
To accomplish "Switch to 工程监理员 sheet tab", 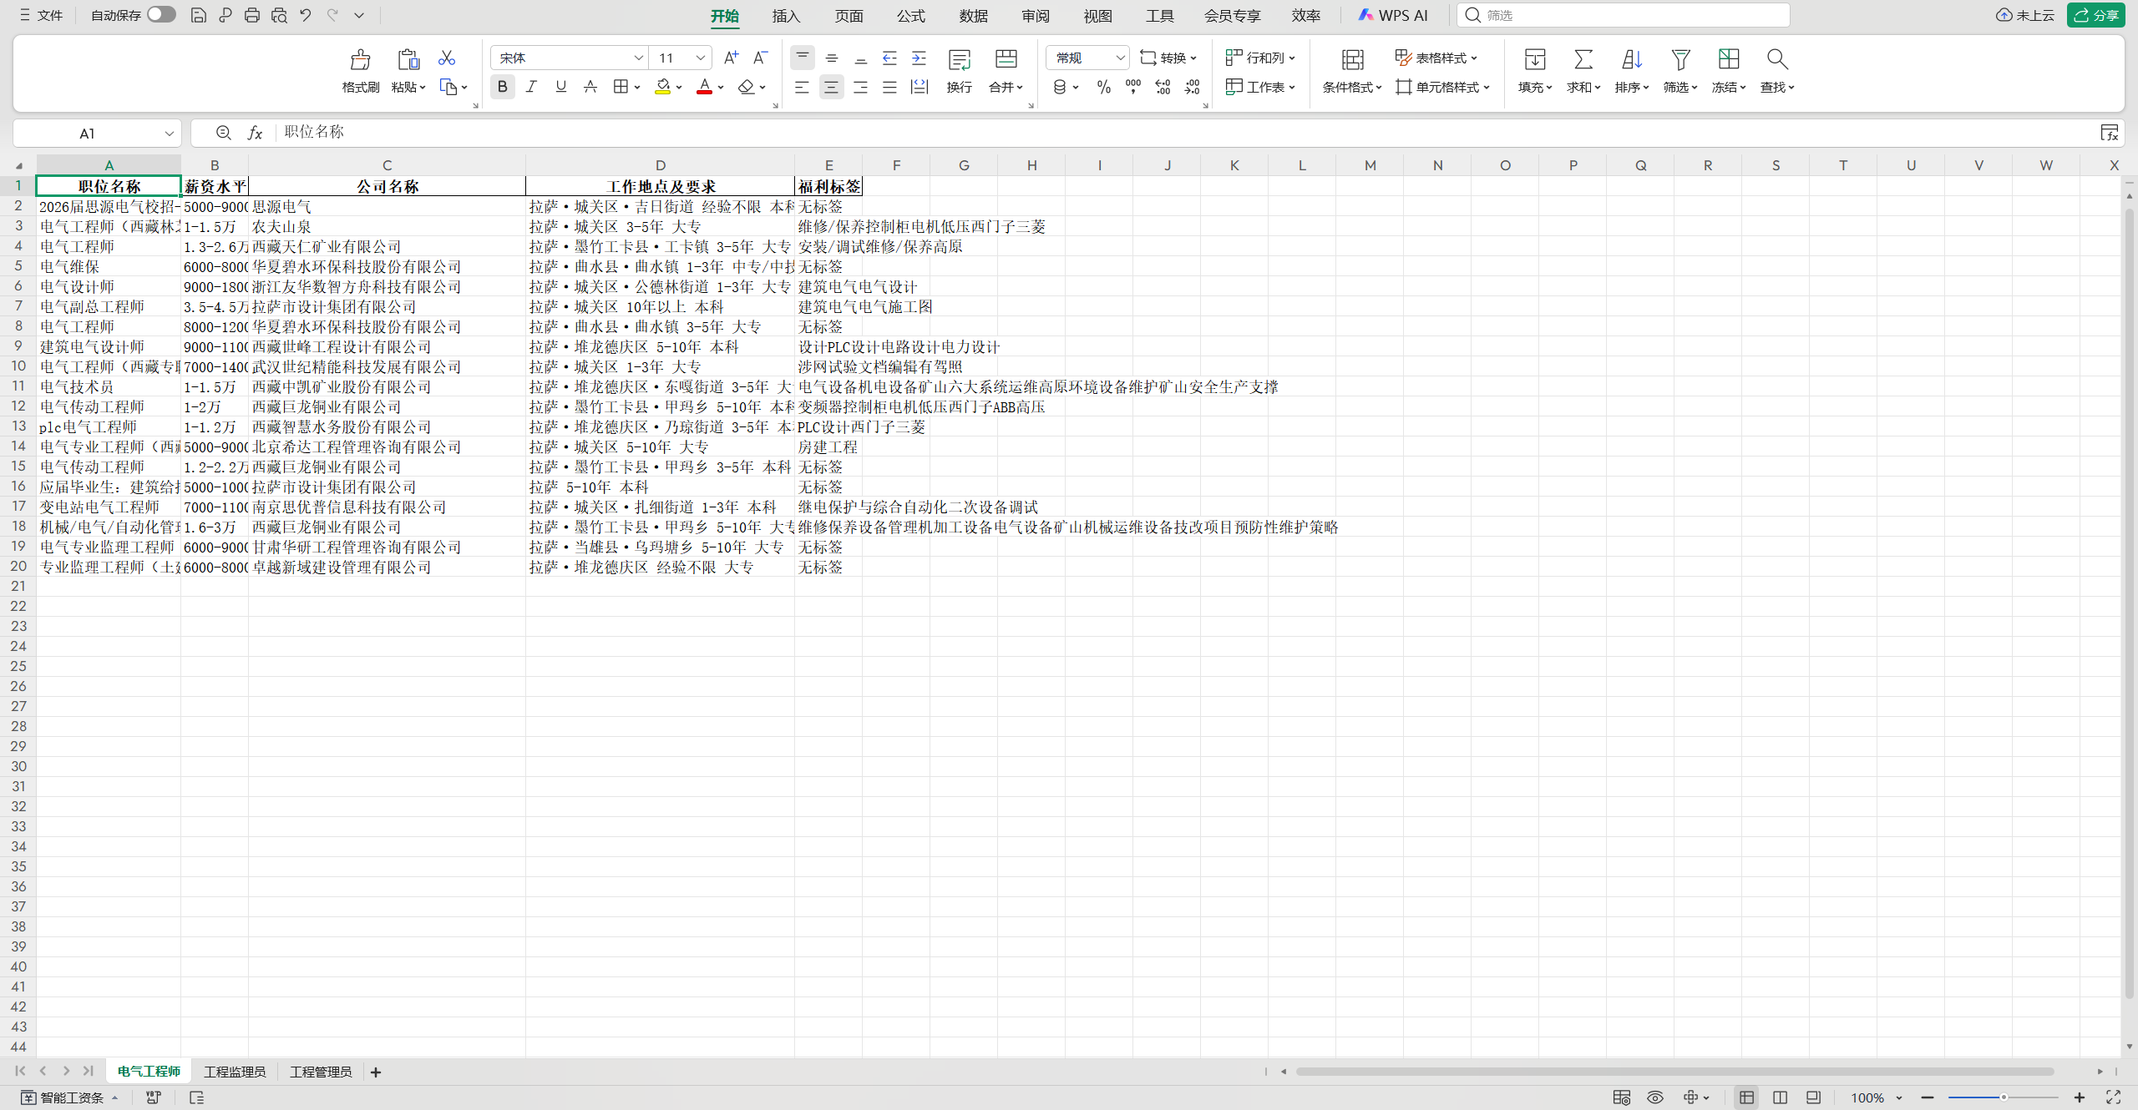I will [235, 1072].
